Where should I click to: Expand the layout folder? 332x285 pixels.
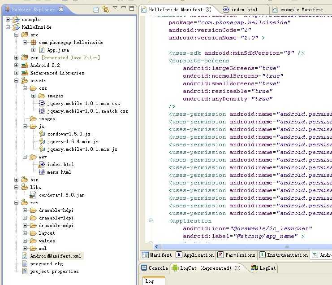pos(25,233)
